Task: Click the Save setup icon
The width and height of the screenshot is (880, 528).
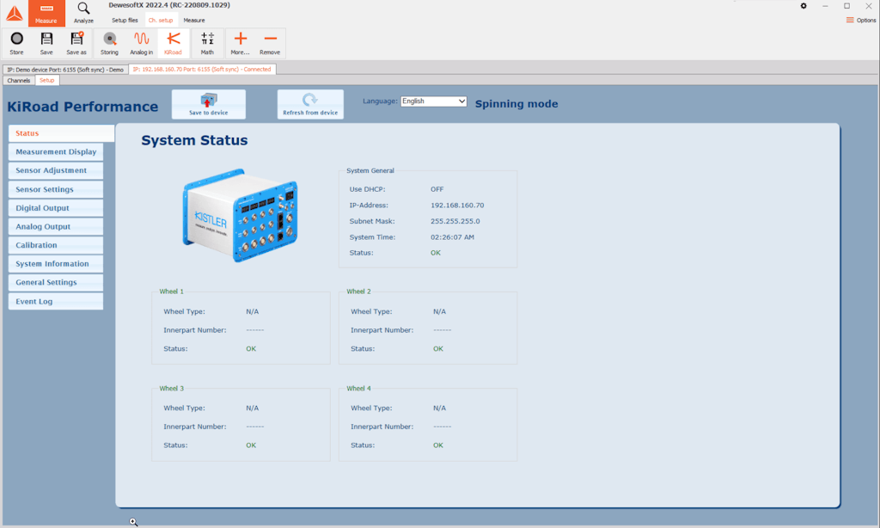Action: (x=46, y=43)
